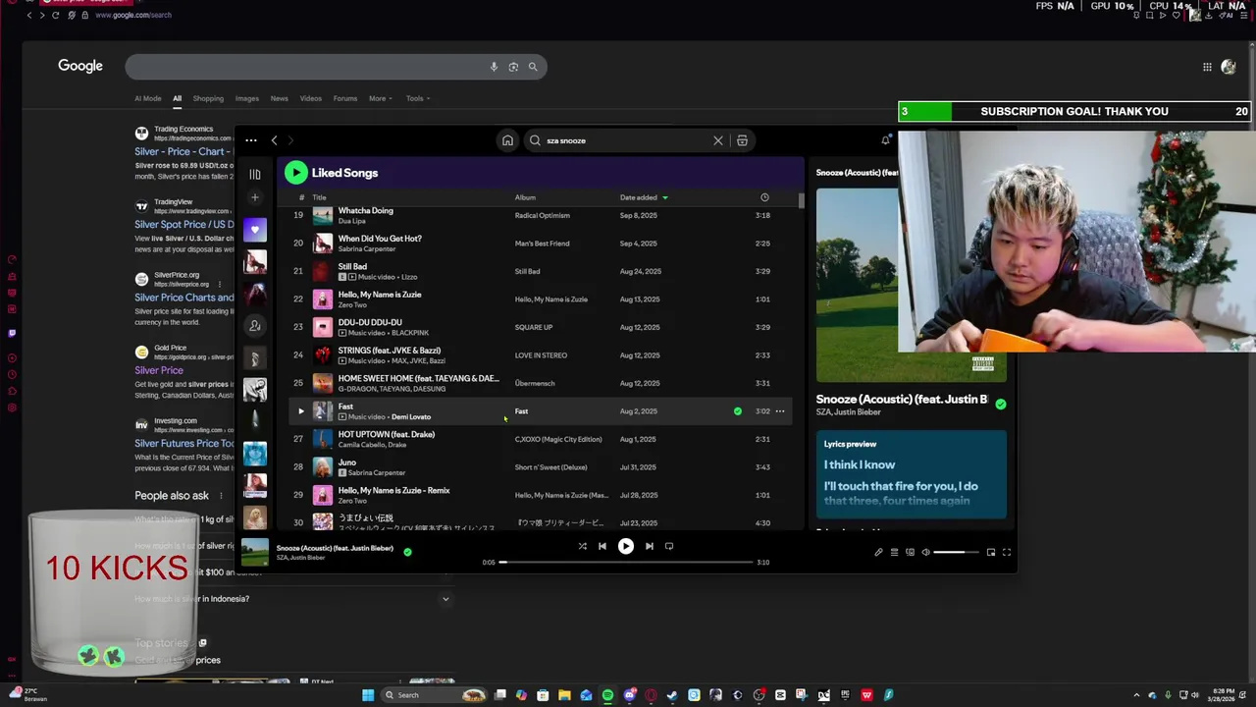Switch to Google Videos tab

click(x=311, y=98)
